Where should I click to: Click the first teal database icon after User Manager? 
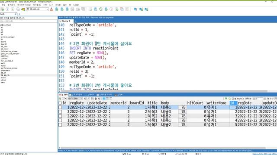click(57, 9)
